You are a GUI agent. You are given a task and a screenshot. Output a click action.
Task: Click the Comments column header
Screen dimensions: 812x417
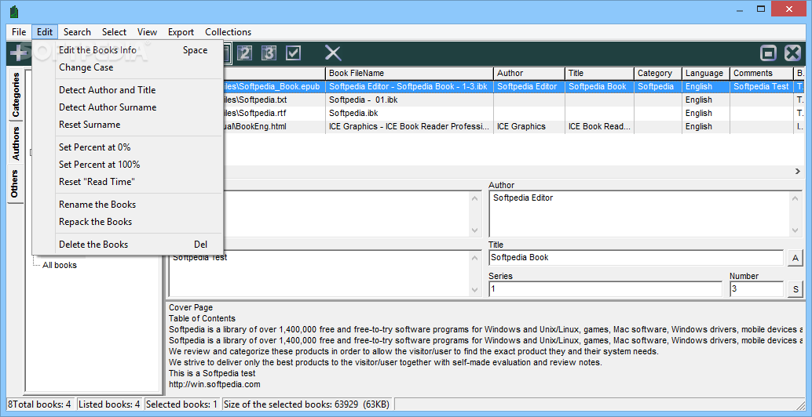pyautogui.click(x=761, y=74)
